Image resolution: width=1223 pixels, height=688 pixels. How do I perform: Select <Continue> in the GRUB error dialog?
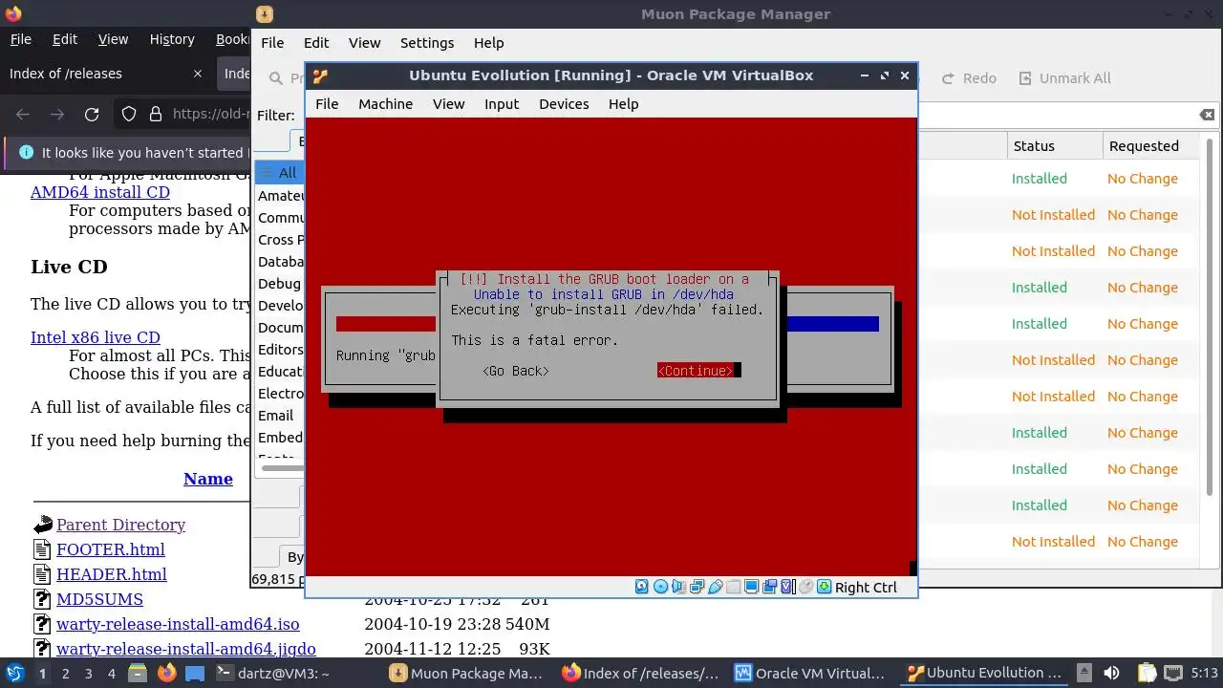[696, 371]
